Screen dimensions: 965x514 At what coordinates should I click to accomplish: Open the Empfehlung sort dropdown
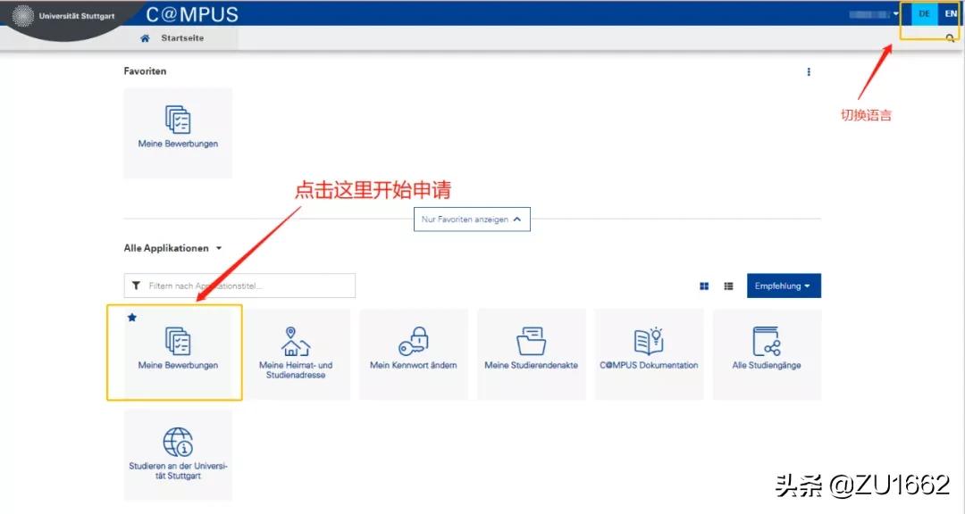[784, 286]
